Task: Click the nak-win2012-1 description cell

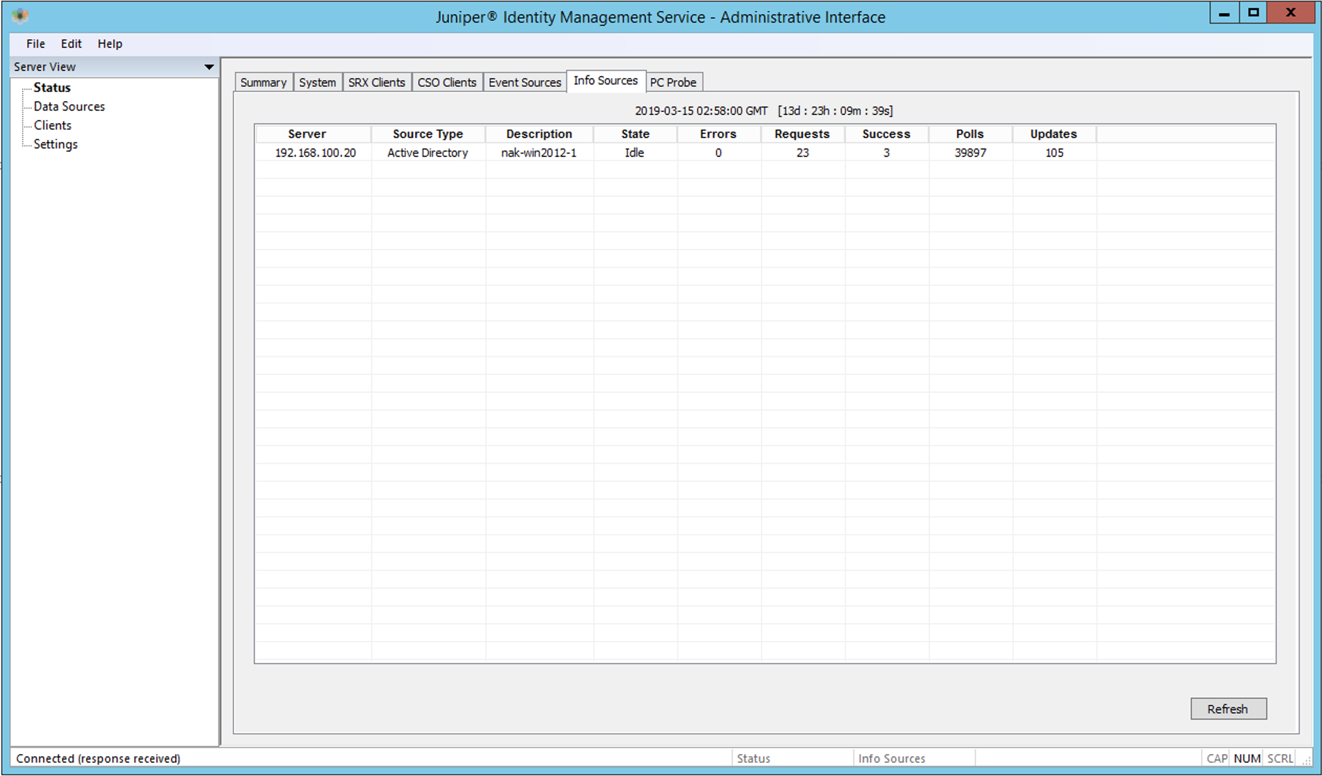Action: coord(539,153)
